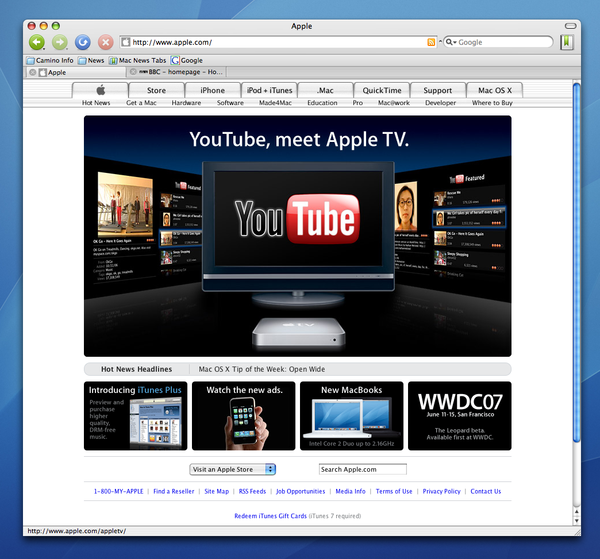
Task: Open the Watch the new ads promo
Action: 244,416
